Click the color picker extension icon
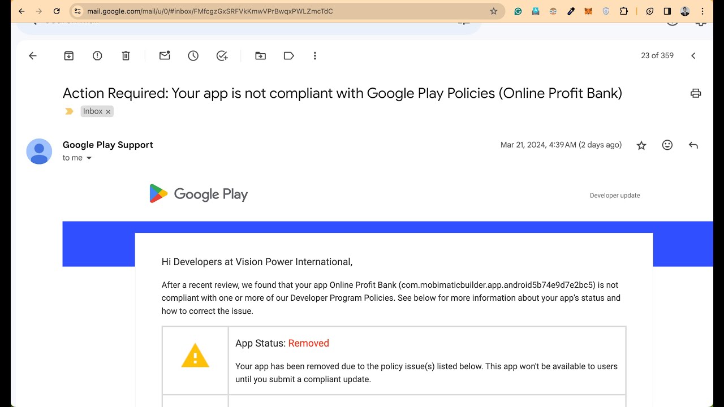 pyautogui.click(x=571, y=11)
